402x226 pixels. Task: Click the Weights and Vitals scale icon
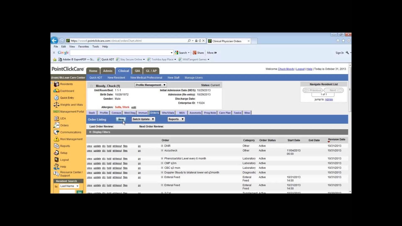[x=56, y=105]
